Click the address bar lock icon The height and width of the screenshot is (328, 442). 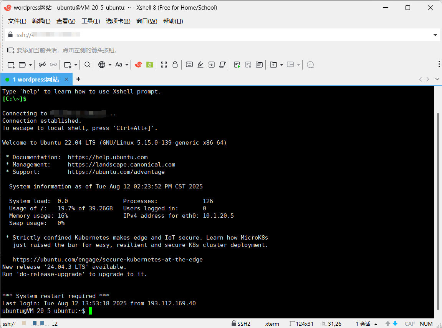(10, 35)
